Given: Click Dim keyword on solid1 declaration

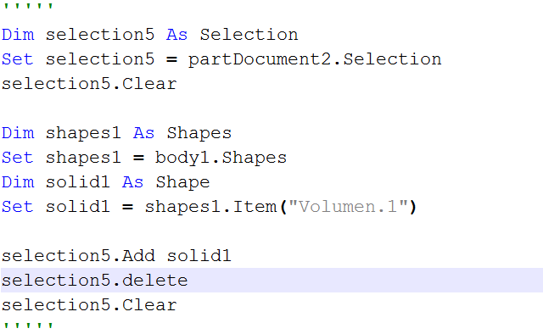Looking at the screenshot, I should 18,182.
